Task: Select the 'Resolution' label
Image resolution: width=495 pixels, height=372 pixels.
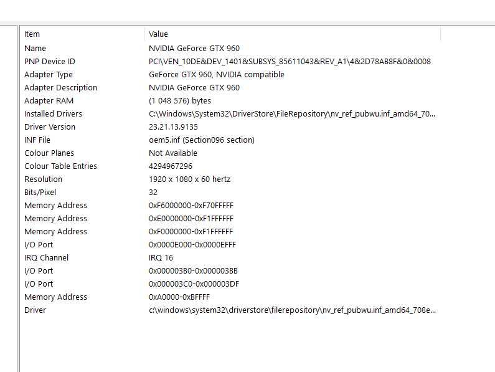Action: coord(43,179)
